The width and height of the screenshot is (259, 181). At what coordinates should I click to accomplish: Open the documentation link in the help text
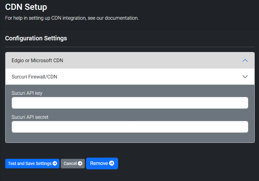121,18
